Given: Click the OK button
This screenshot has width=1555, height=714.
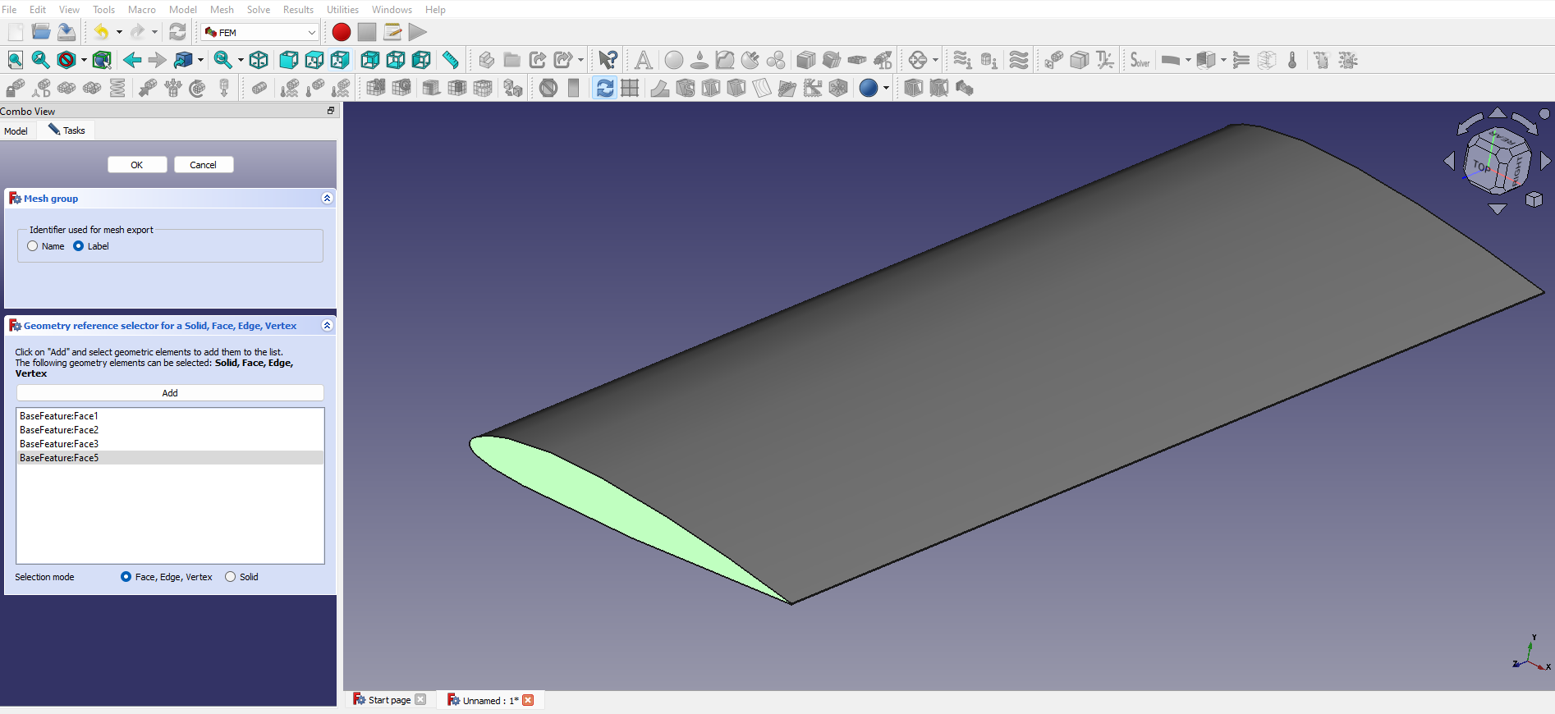Looking at the screenshot, I should 137,165.
